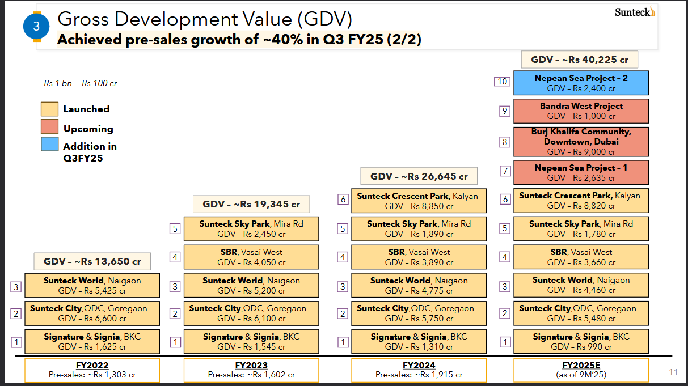Screen dimensions: 688x386
Task: Click the "Upcoming" legend label
Action: [88, 129]
